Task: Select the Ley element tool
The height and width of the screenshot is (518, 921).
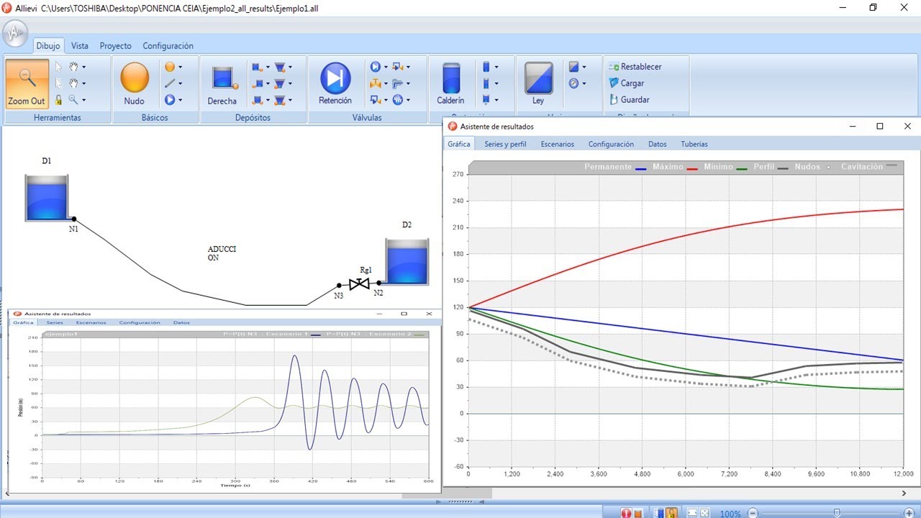Action: [538, 84]
